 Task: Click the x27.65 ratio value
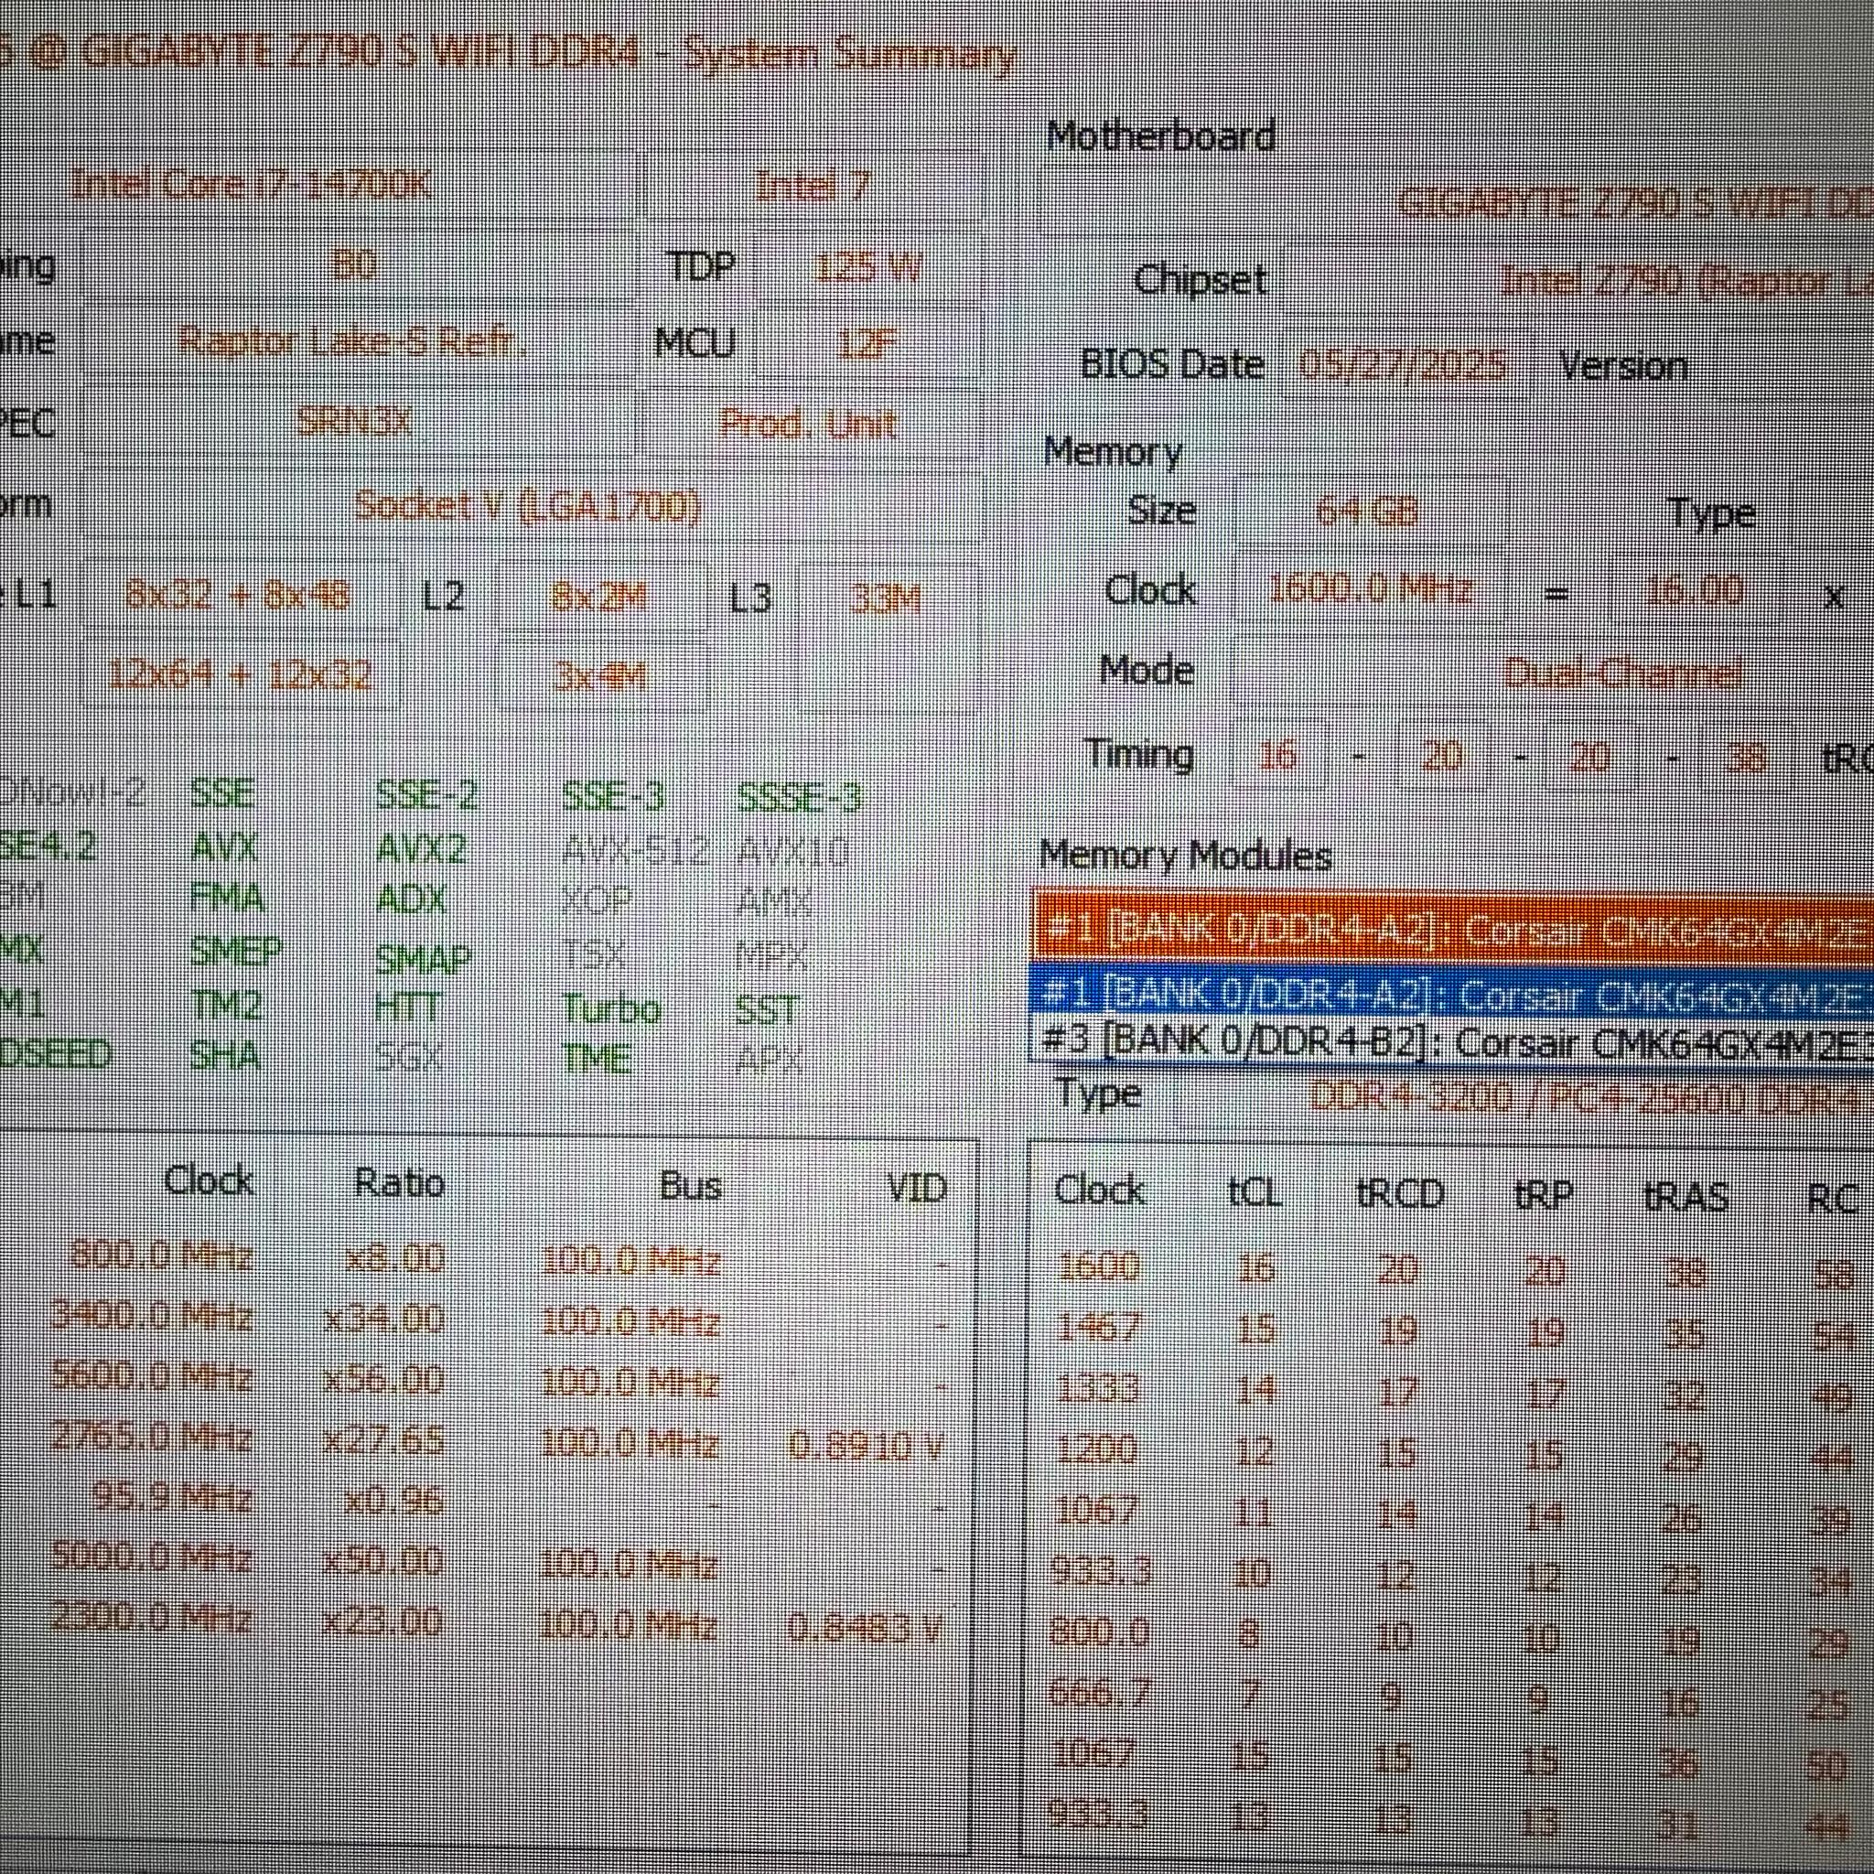pyautogui.click(x=383, y=1438)
